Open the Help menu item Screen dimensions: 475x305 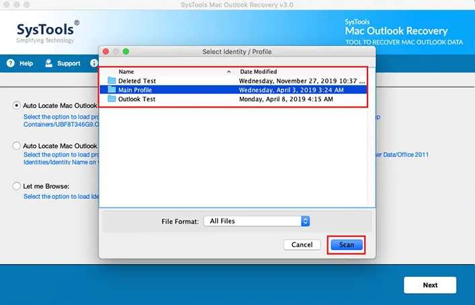(26, 63)
